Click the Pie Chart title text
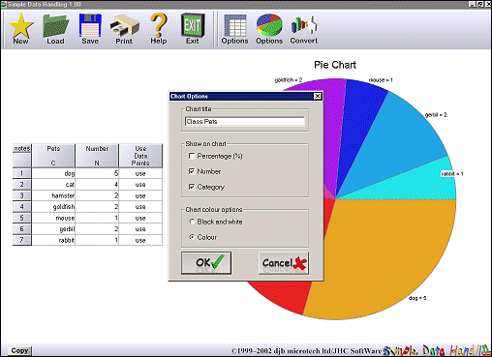The width and height of the screenshot is (492, 357). tap(335, 65)
